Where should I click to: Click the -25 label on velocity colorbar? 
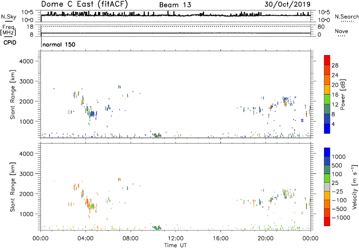click(337, 192)
